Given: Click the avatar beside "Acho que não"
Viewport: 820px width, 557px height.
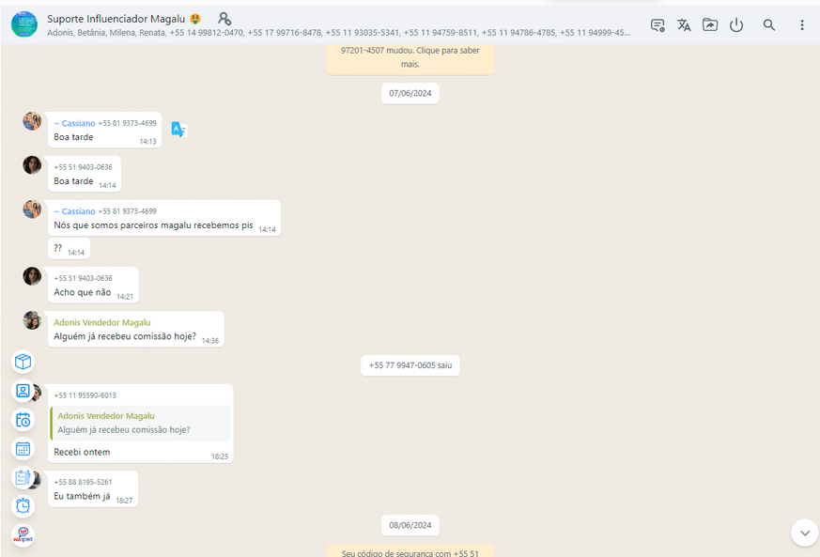Looking at the screenshot, I should tap(32, 276).
